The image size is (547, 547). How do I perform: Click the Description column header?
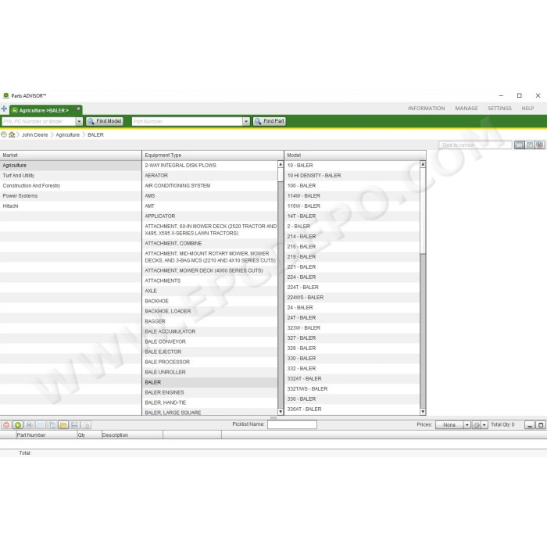(132, 434)
